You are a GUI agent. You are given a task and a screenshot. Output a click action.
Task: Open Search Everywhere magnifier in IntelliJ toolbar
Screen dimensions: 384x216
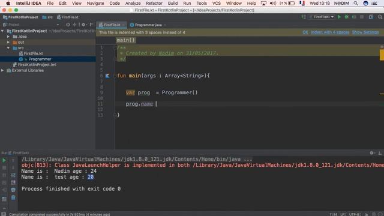point(380,17)
